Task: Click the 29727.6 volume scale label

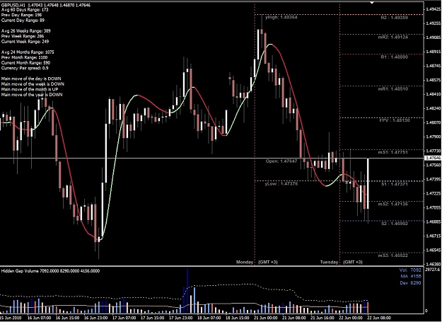Action: pyautogui.click(x=433, y=270)
